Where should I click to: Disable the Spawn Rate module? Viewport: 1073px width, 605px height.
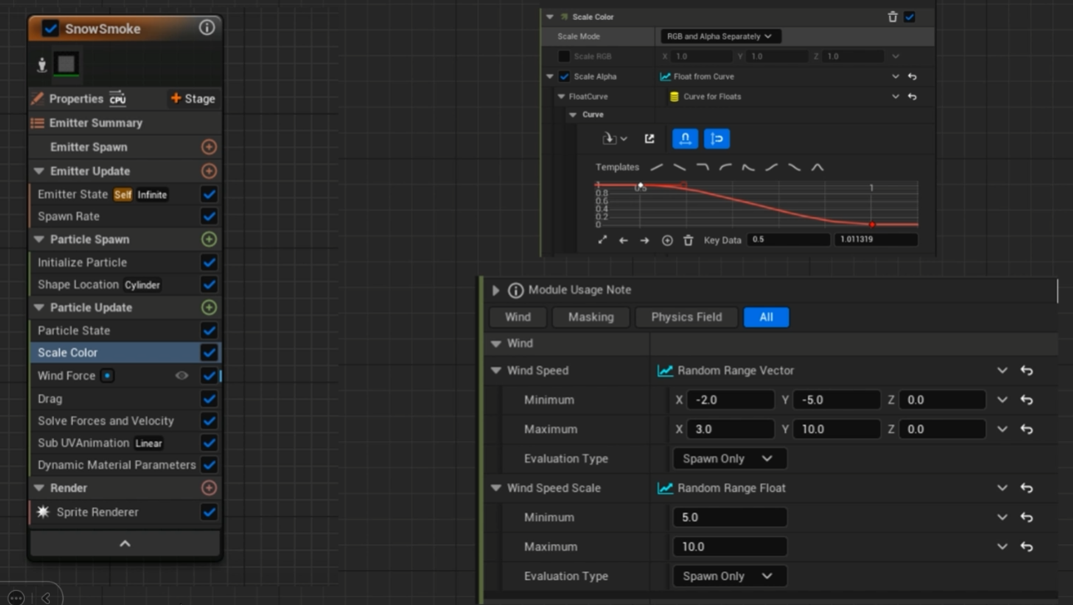(x=209, y=216)
